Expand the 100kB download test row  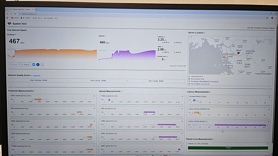pos(94,96)
